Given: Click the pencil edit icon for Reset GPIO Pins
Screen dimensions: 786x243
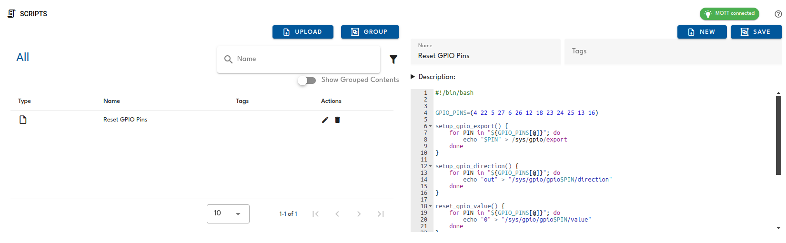Looking at the screenshot, I should (325, 120).
